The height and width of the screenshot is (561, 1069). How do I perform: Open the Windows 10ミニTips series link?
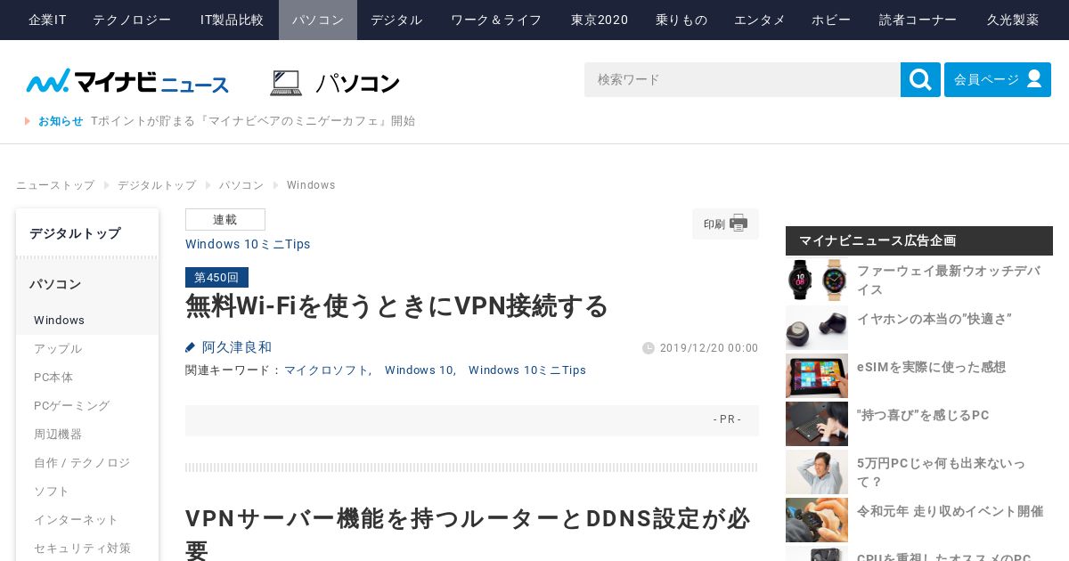(x=248, y=244)
